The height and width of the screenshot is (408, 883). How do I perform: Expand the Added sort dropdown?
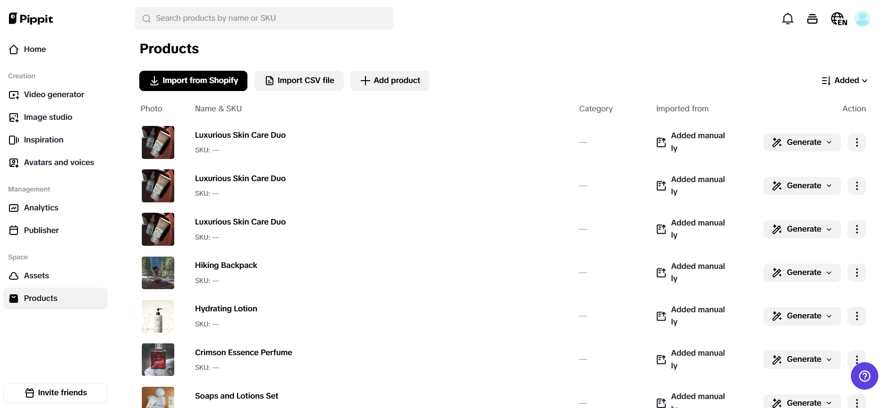[x=845, y=81]
